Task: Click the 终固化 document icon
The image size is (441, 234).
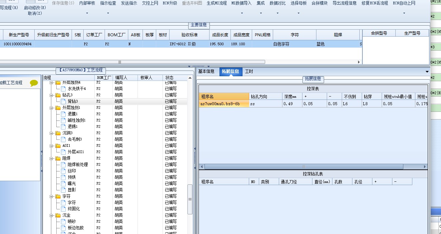Action: pos(64,209)
